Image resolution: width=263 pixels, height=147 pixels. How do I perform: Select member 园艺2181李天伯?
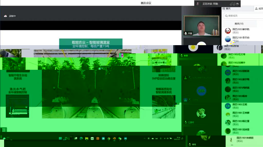[x=242, y=39]
